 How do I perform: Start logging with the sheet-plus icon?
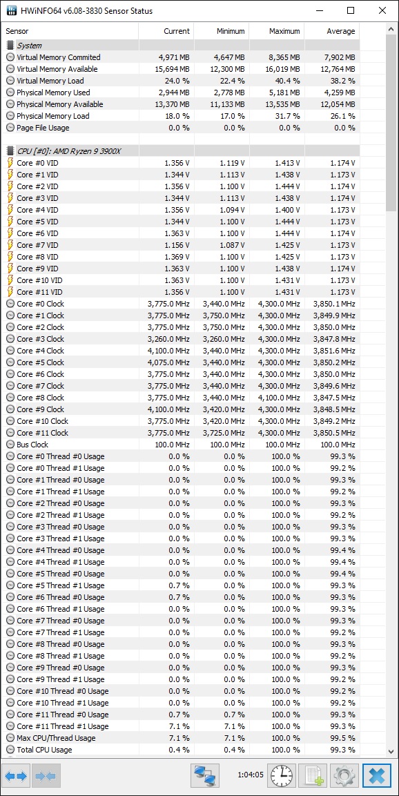(x=313, y=776)
